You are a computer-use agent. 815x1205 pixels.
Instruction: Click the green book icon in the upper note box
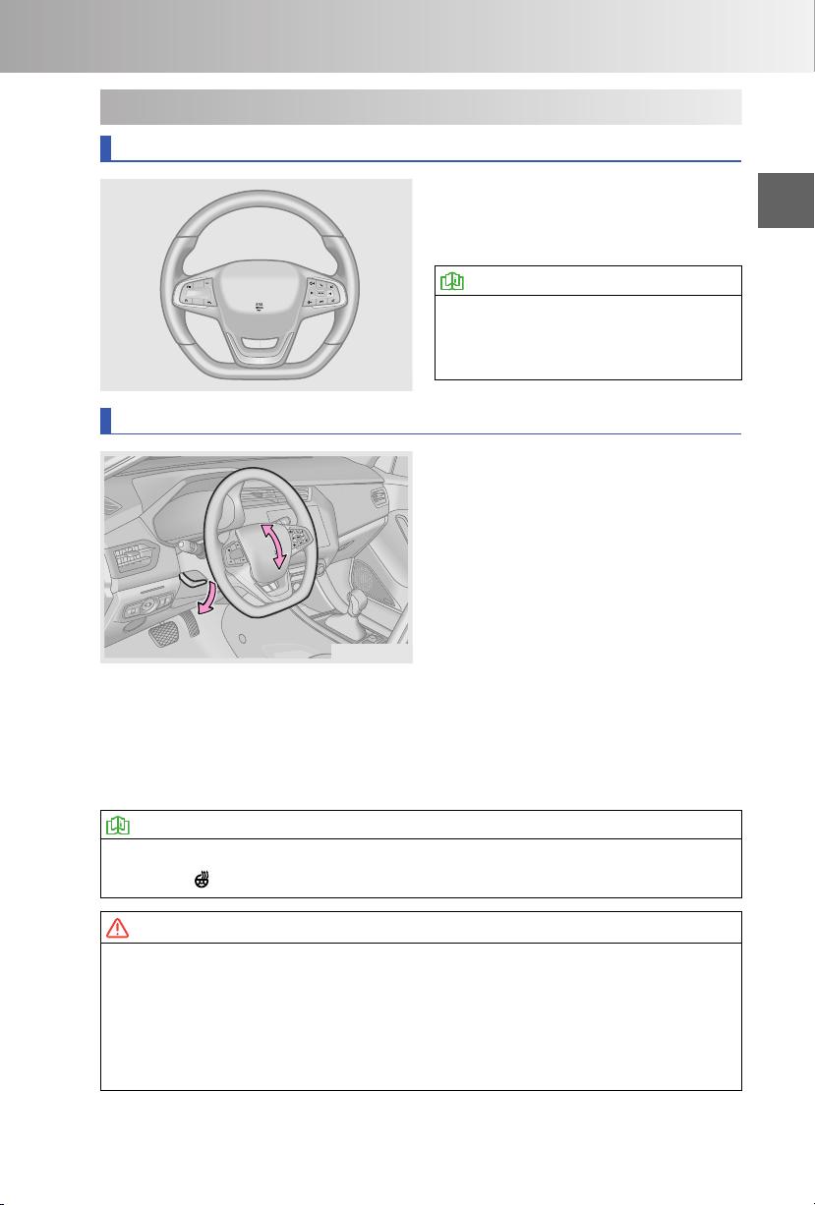452,280
